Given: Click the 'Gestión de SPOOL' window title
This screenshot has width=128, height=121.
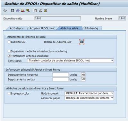Looking at the screenshot, I should [x=52, y=4].
